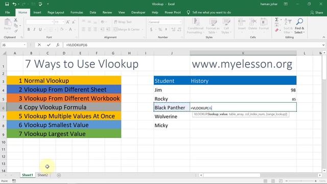The image size is (327, 184).
Task: Open the Fill Color picker
Action: [62, 30]
